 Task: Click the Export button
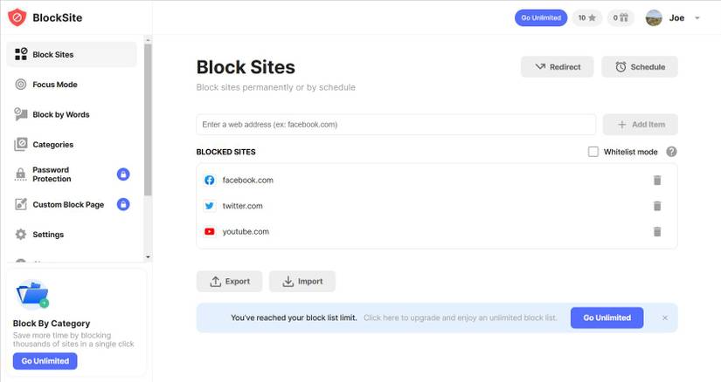click(x=230, y=282)
